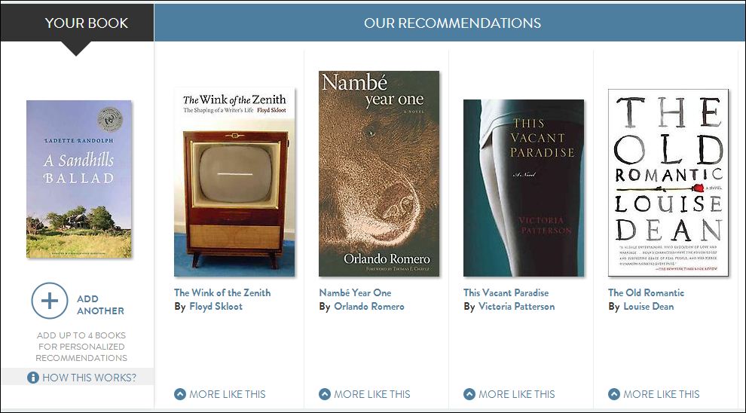The width and height of the screenshot is (746, 413).
Task: Expand More Like This for Nambé Year One
Action: [371, 394]
